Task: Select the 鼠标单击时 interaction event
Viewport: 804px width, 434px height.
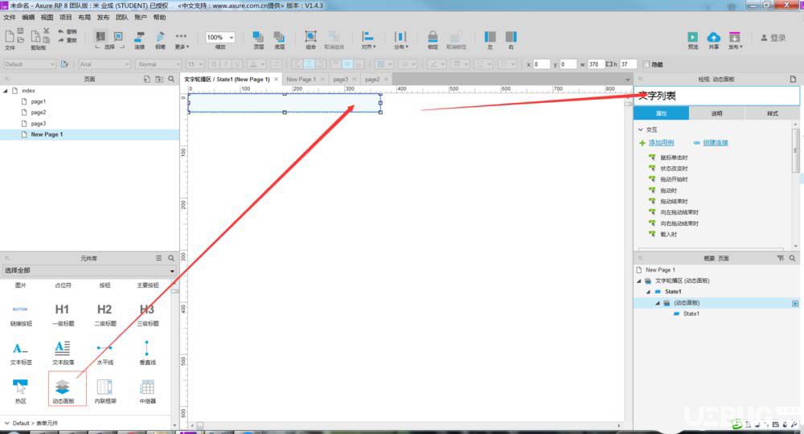Action: (674, 158)
